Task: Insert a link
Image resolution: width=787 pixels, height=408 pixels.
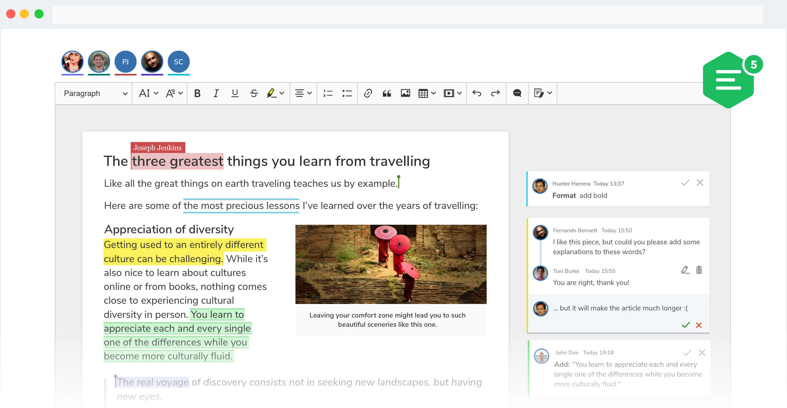Action: 368,93
